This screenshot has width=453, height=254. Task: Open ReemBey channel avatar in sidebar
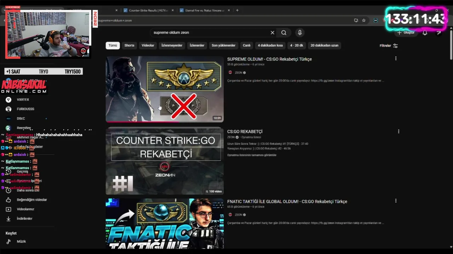8,128
